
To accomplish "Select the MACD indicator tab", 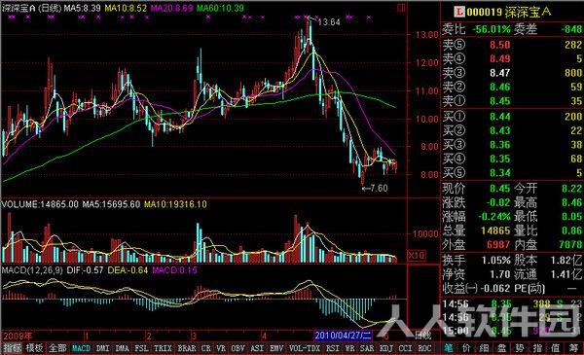I will click(81, 348).
